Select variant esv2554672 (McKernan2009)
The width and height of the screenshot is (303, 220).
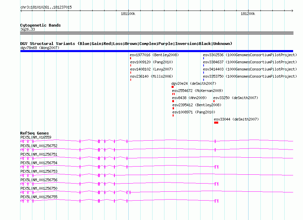(197, 91)
